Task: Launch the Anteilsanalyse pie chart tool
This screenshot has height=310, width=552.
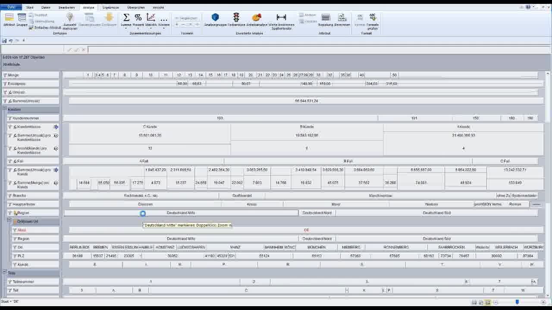Action: (x=257, y=20)
